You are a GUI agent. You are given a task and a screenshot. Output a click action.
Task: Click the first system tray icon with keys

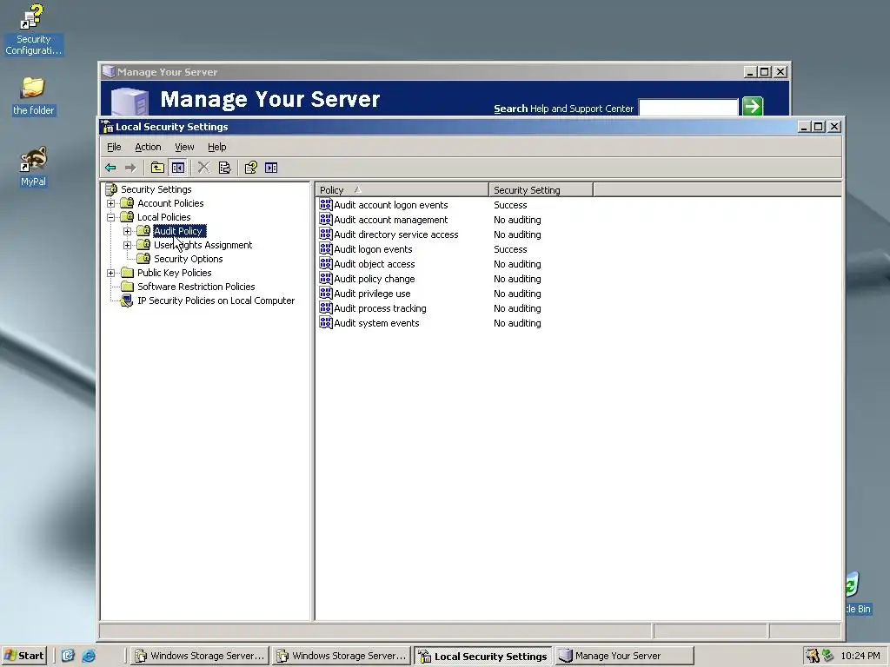click(814, 656)
